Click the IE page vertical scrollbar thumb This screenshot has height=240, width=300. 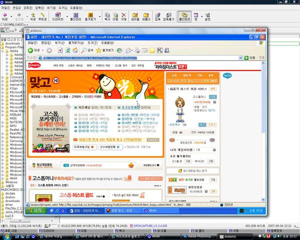coord(263,98)
